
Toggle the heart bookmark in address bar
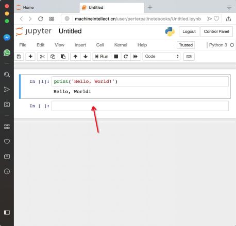pos(216,19)
